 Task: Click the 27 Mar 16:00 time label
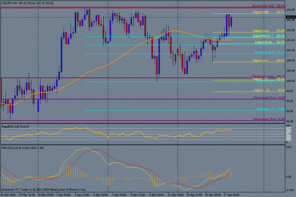pos(27,195)
